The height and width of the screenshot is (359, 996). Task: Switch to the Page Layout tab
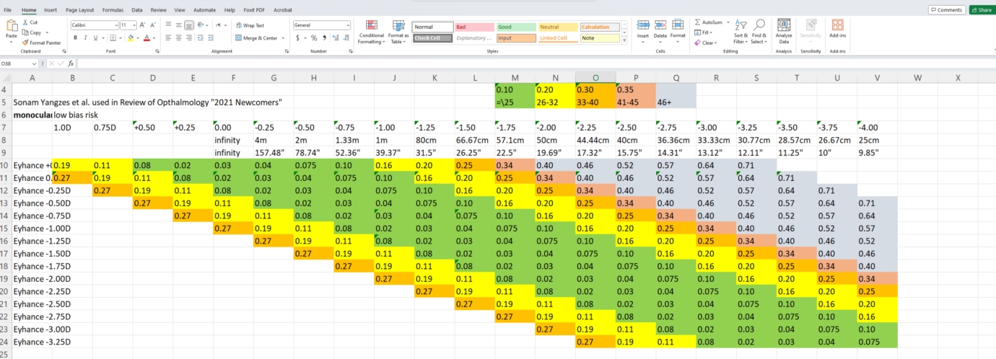(79, 10)
